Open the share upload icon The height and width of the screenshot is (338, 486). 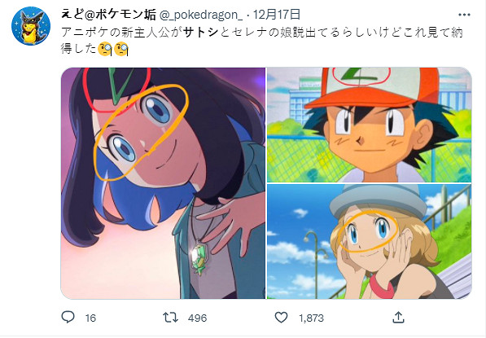coord(398,317)
